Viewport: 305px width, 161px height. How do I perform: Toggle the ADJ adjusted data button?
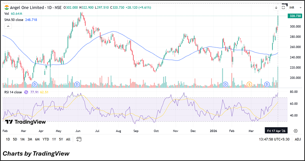tap(298, 139)
